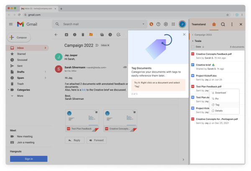Image resolution: width=251 pixels, height=171 pixels.
Task: Select Tag from the context menu
Action: 224,105
